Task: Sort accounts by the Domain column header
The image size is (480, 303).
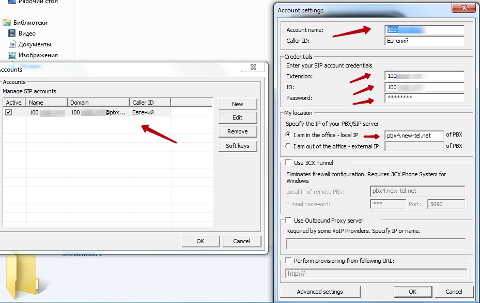Action: tap(98, 103)
